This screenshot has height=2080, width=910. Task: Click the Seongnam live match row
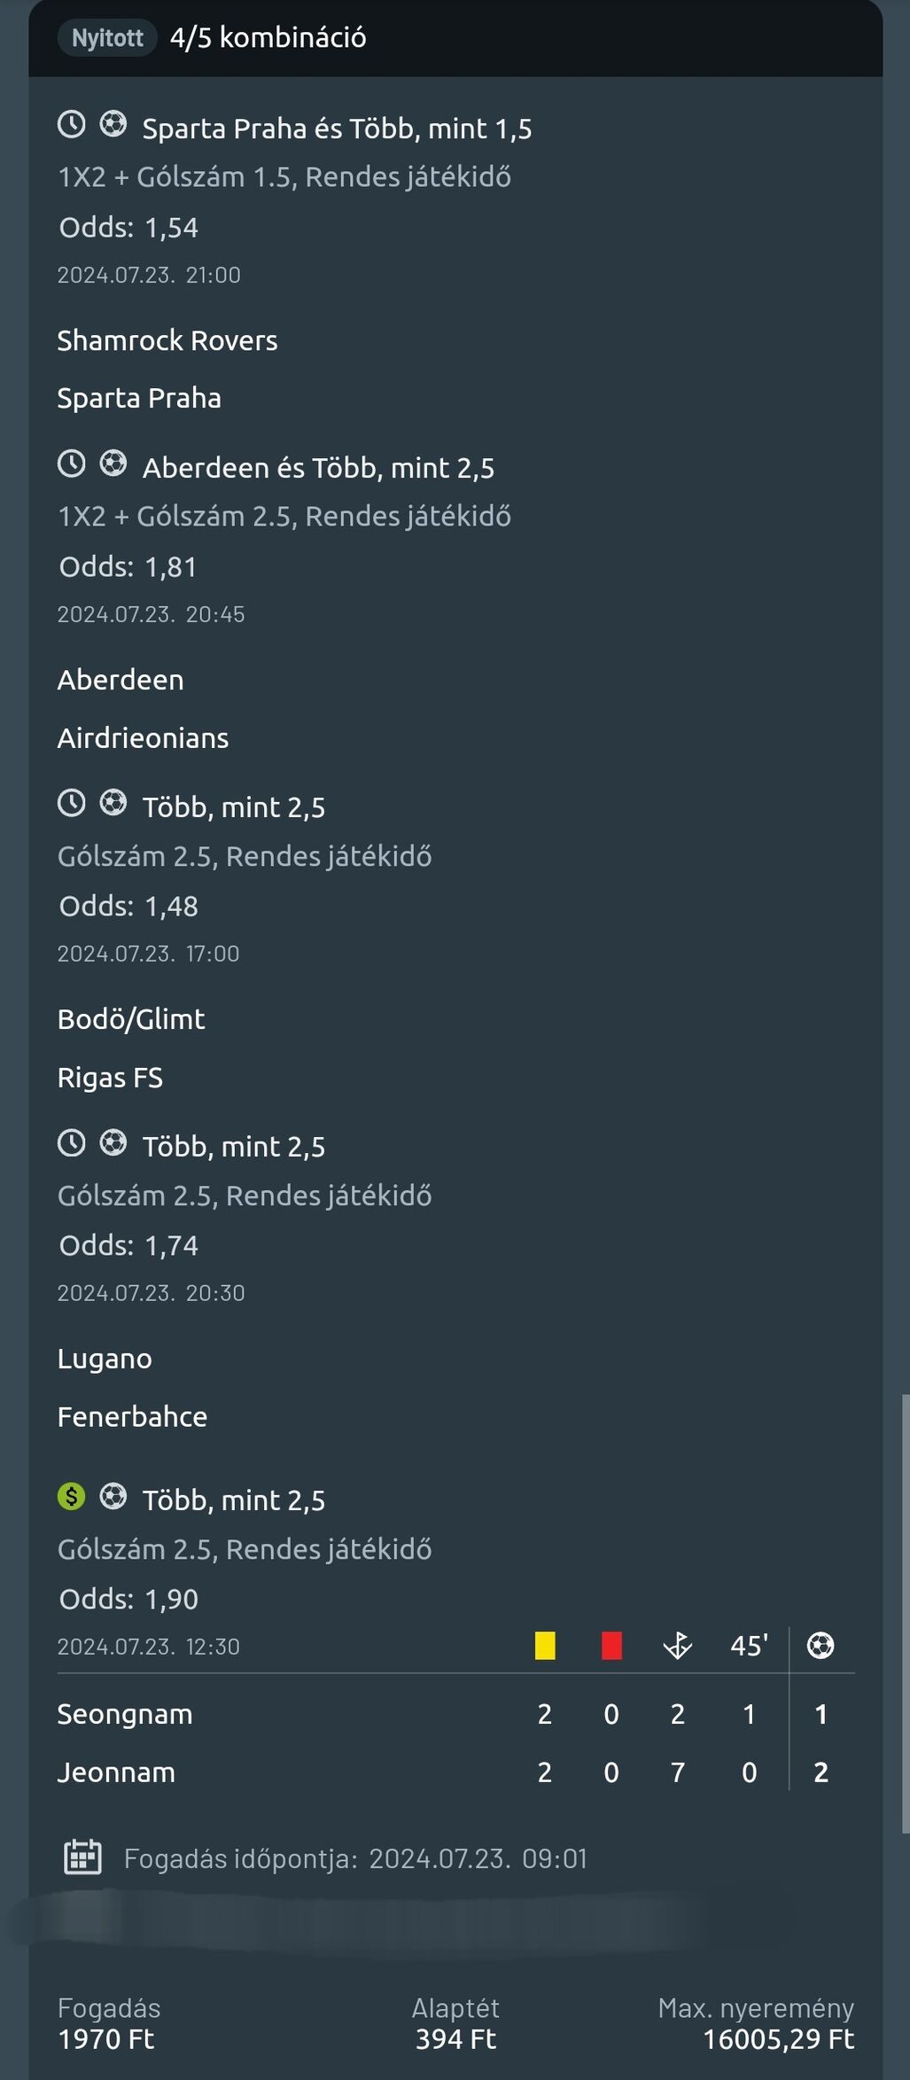tap(125, 1714)
